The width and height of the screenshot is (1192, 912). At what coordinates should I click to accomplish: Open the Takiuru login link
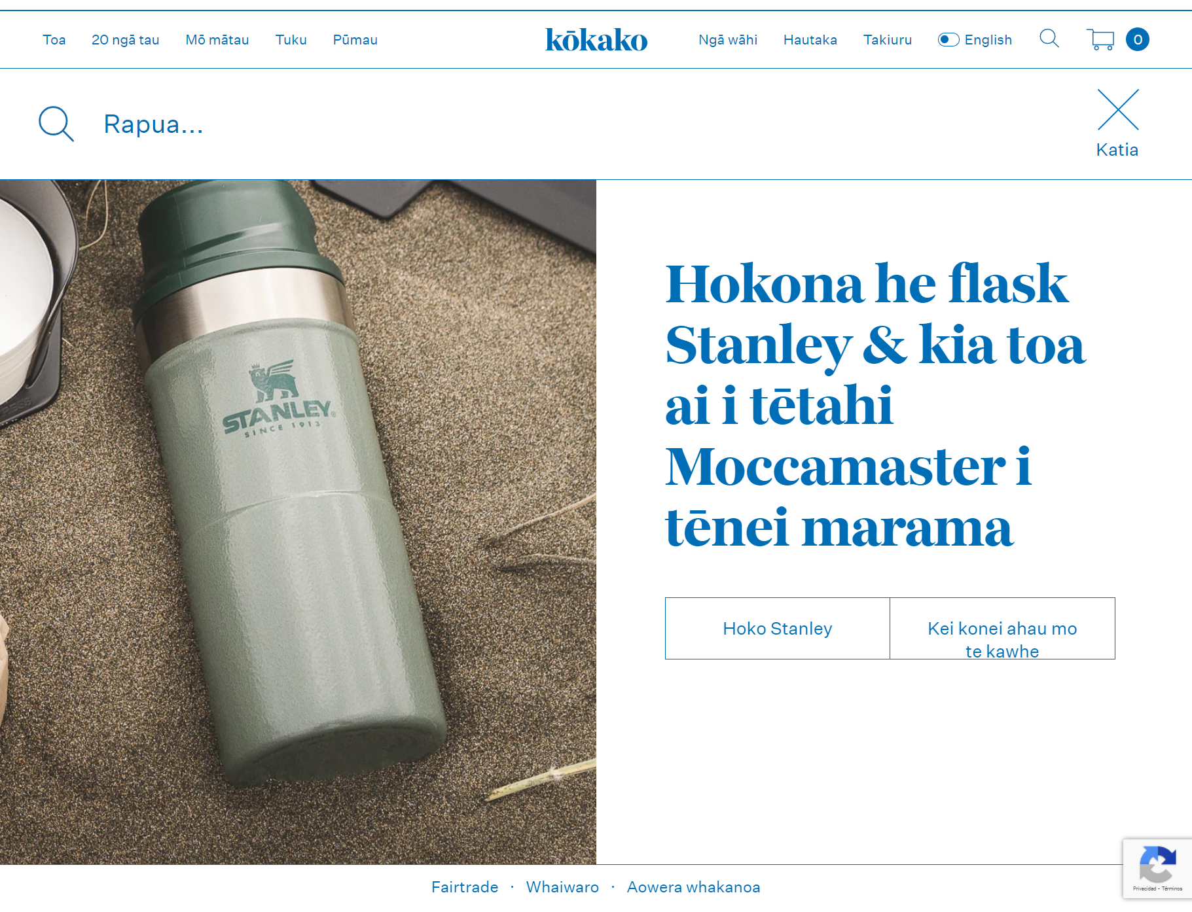click(x=888, y=40)
